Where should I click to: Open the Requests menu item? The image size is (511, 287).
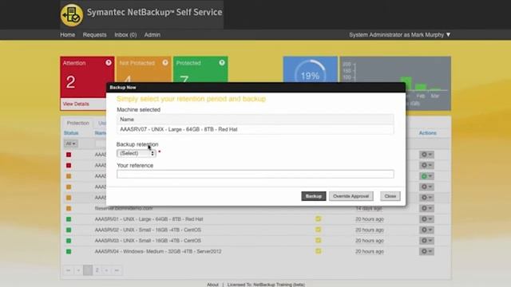click(94, 35)
